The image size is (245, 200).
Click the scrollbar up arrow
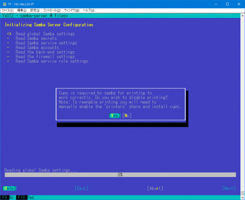point(242,15)
